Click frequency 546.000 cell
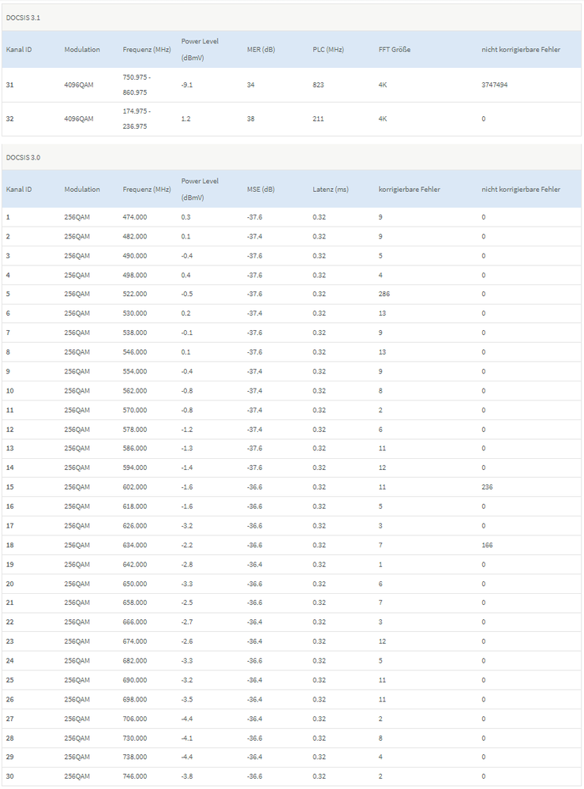The image size is (584, 789). pos(135,351)
